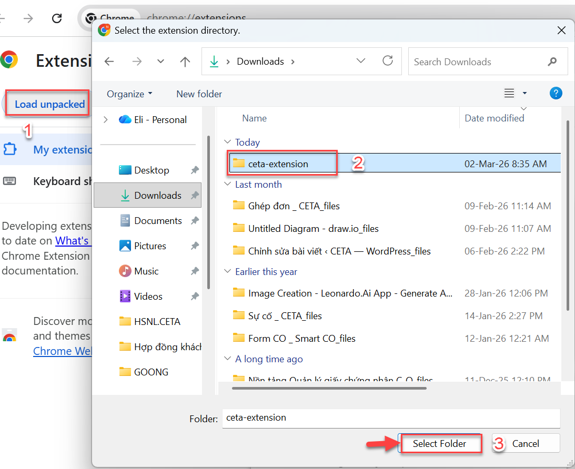The width and height of the screenshot is (575, 469).
Task: Click the Back arrow in file dialog
Action: pyautogui.click(x=109, y=62)
